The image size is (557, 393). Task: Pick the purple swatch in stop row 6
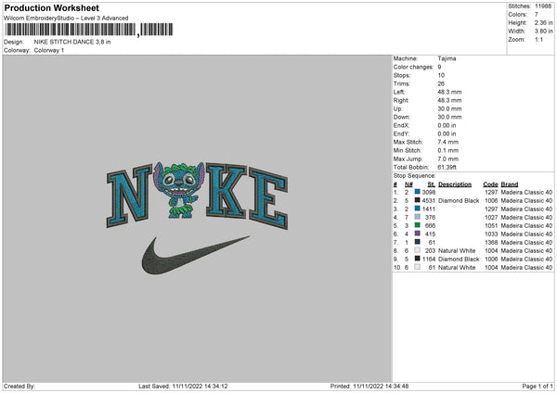[418, 234]
